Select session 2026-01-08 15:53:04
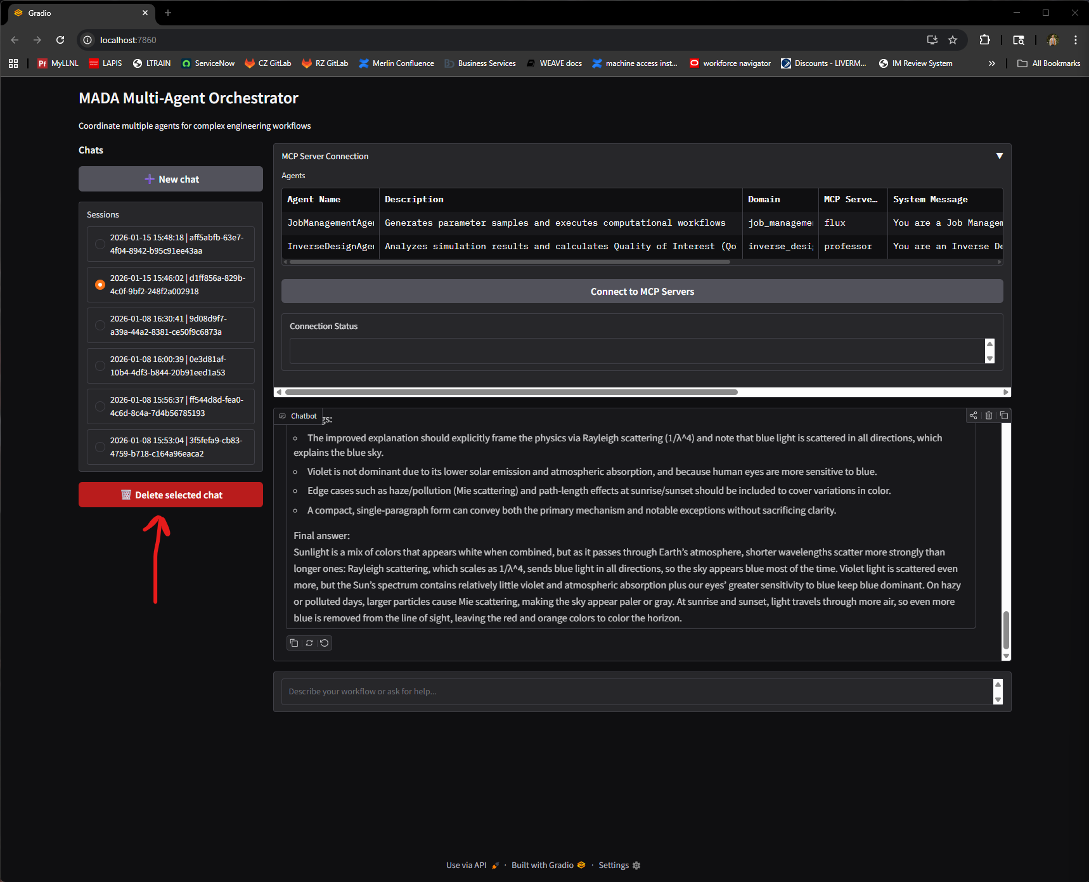This screenshot has width=1089, height=882. tap(171, 447)
